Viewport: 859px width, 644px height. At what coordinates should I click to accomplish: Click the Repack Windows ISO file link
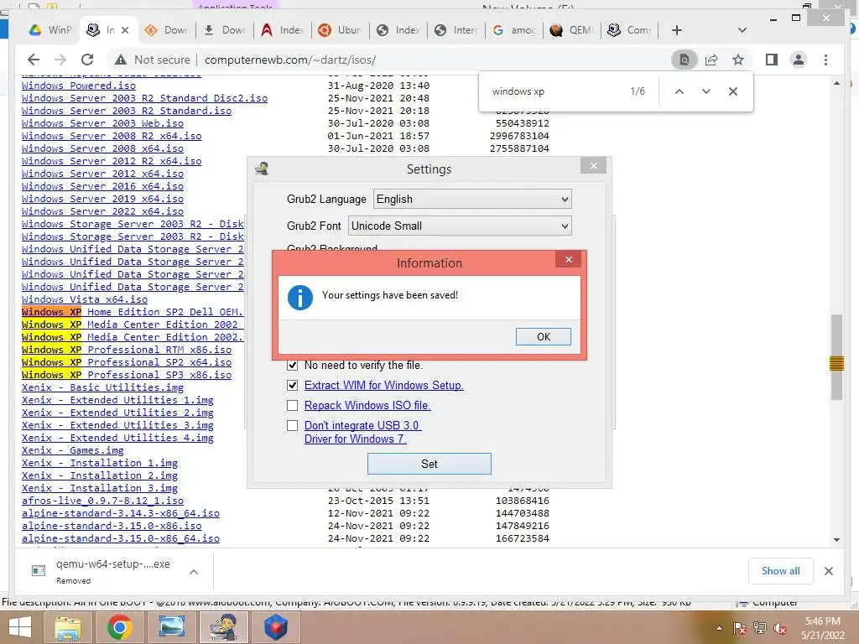point(367,406)
